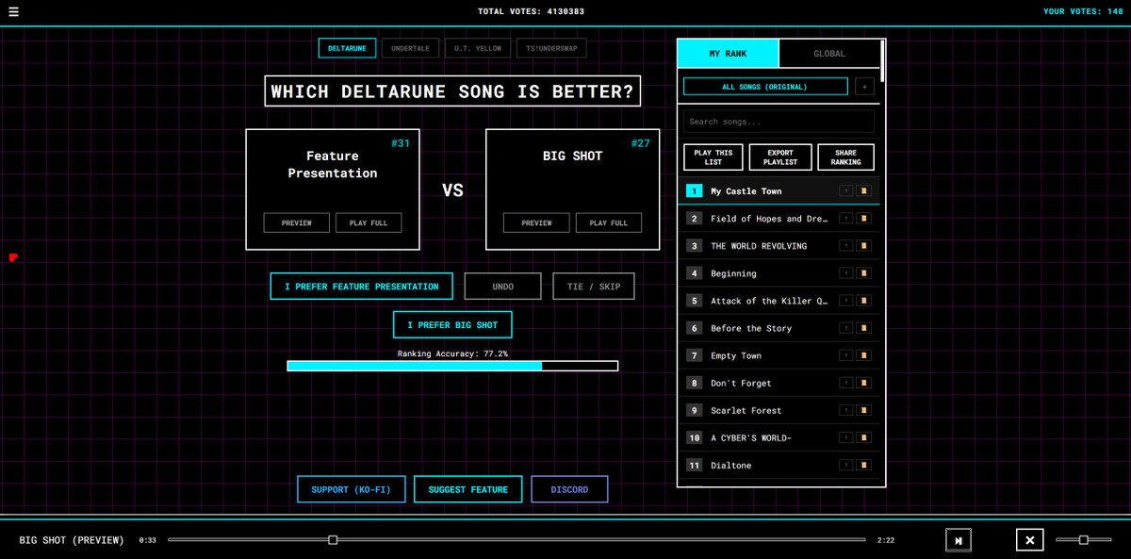
Task: Adjust the volume slider in player bar
Action: pos(1084,540)
